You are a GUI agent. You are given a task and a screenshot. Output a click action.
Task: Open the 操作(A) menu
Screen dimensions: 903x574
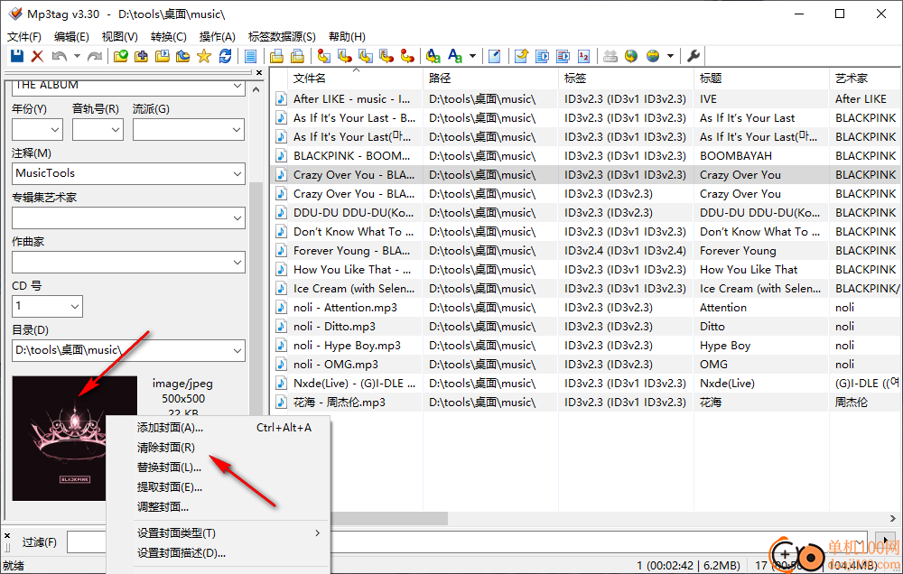(217, 37)
